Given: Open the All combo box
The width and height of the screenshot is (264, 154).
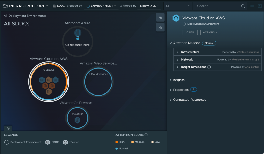Looking at the screenshot, I should tap(178, 6).
